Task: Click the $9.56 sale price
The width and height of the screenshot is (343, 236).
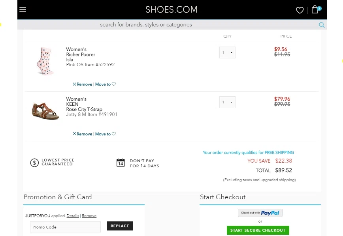Action: click(x=281, y=49)
